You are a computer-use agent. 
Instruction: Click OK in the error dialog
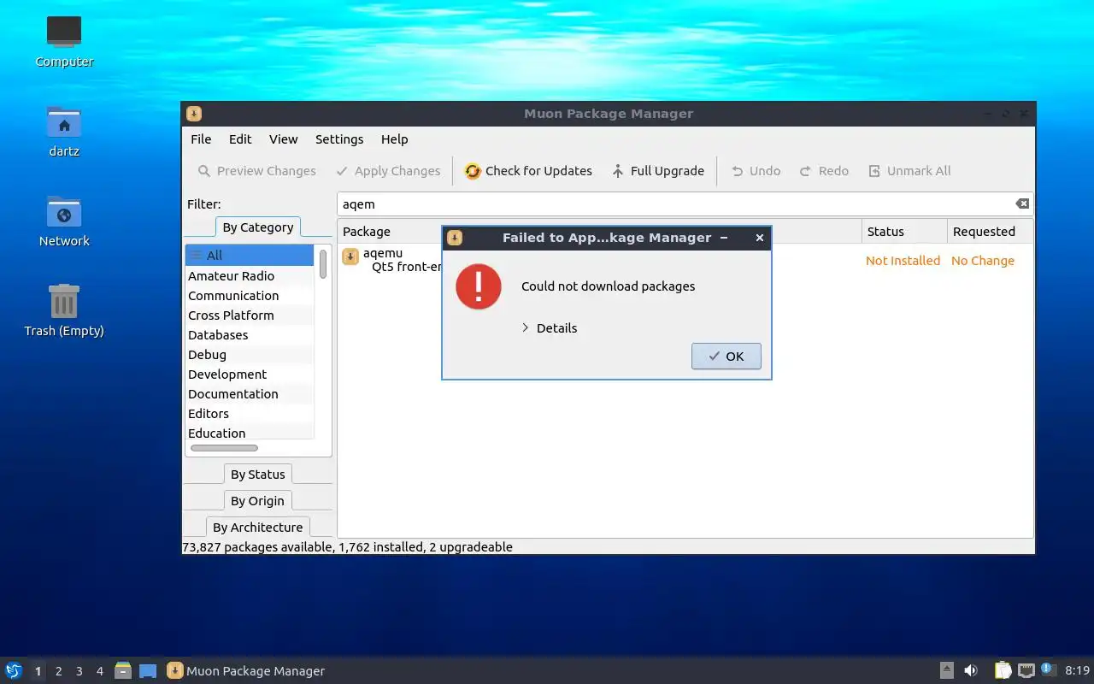click(726, 357)
